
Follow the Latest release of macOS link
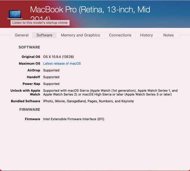62,63
